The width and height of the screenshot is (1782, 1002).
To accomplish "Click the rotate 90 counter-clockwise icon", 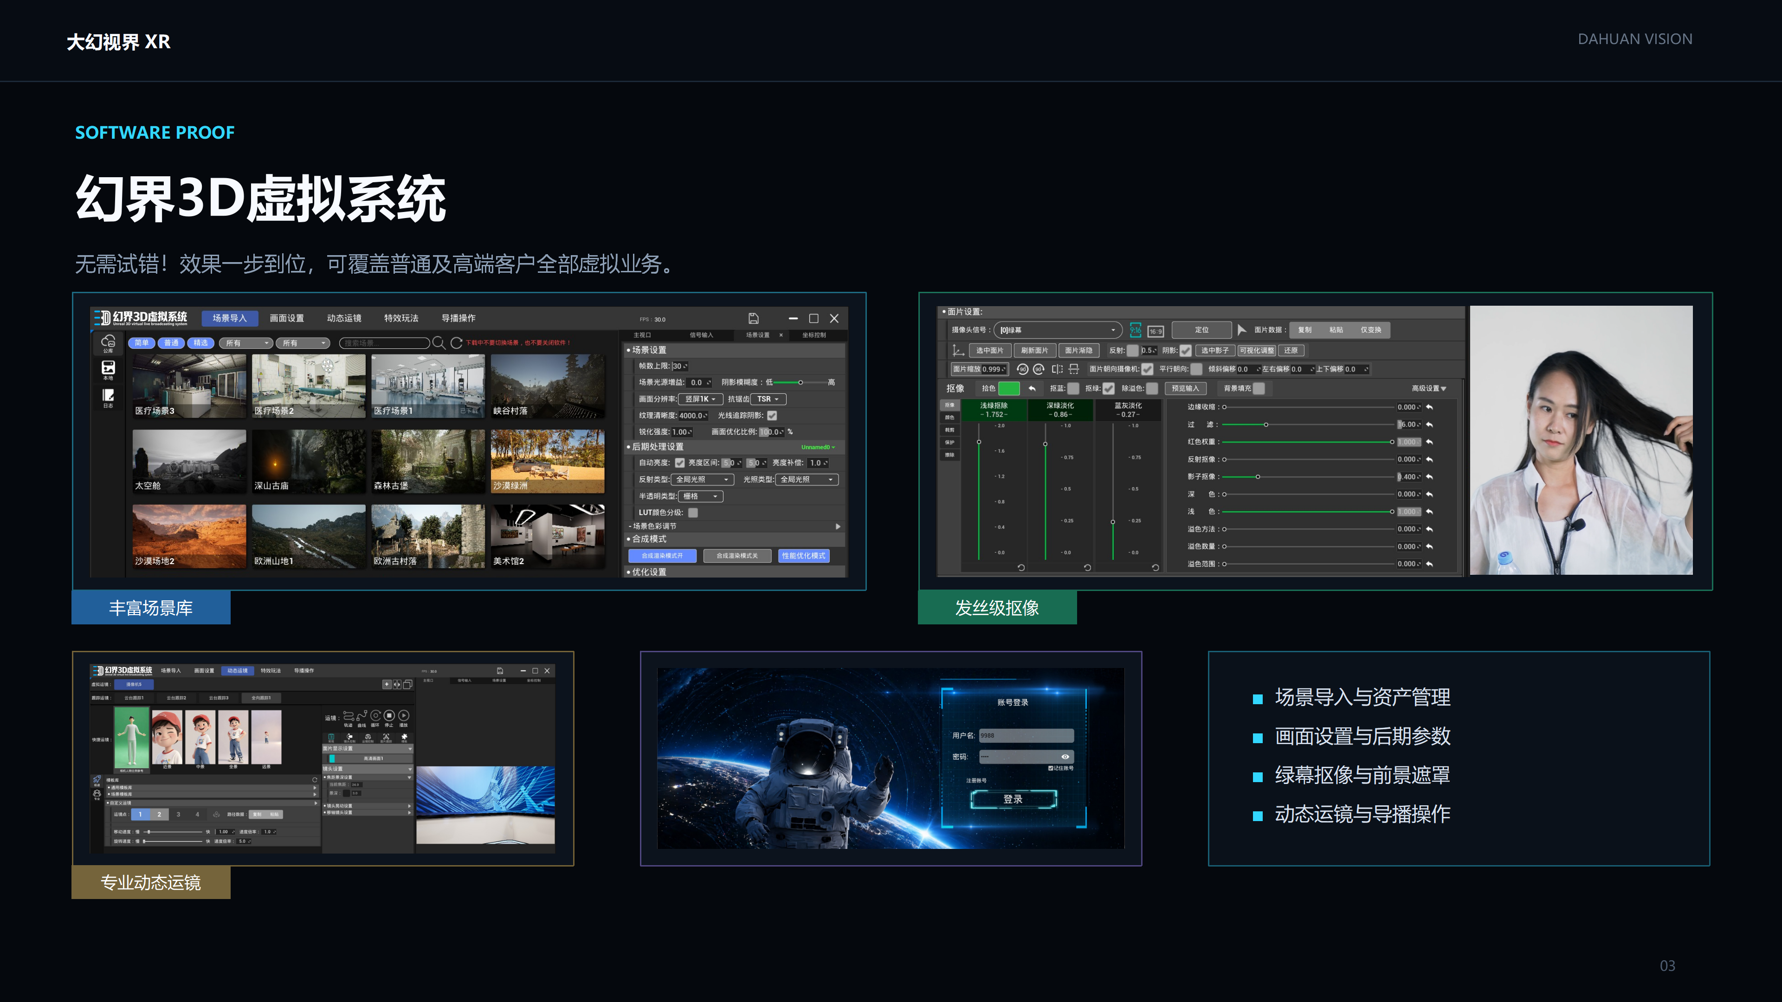I will point(1022,369).
